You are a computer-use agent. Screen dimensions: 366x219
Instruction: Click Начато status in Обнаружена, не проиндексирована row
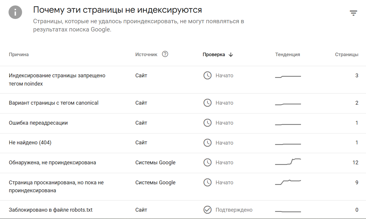(224, 163)
